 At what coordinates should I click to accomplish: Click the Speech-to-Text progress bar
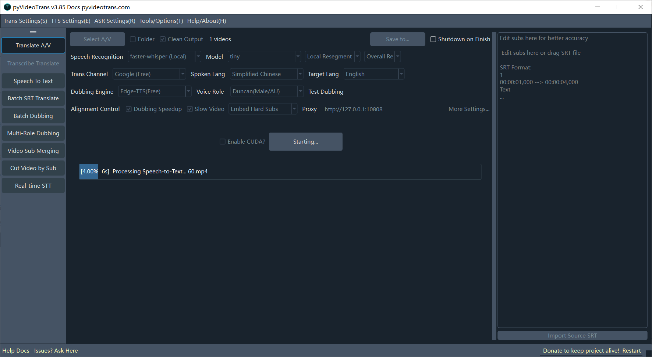pyautogui.click(x=280, y=172)
